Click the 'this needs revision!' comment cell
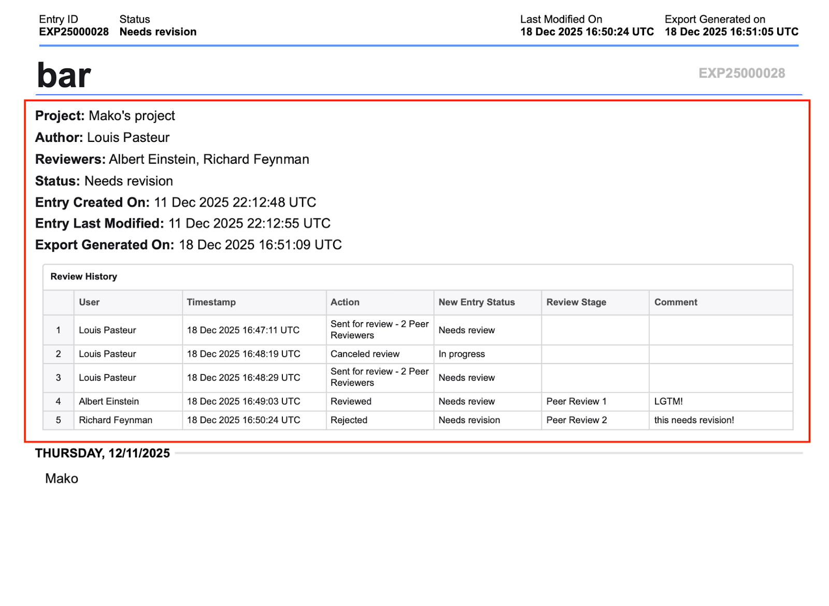Screen dimensions: 829x606 694,420
